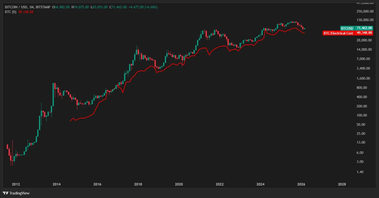Click the TradingView logo icon
Viewport: 379px width, 198px height.
click(x=5, y=193)
